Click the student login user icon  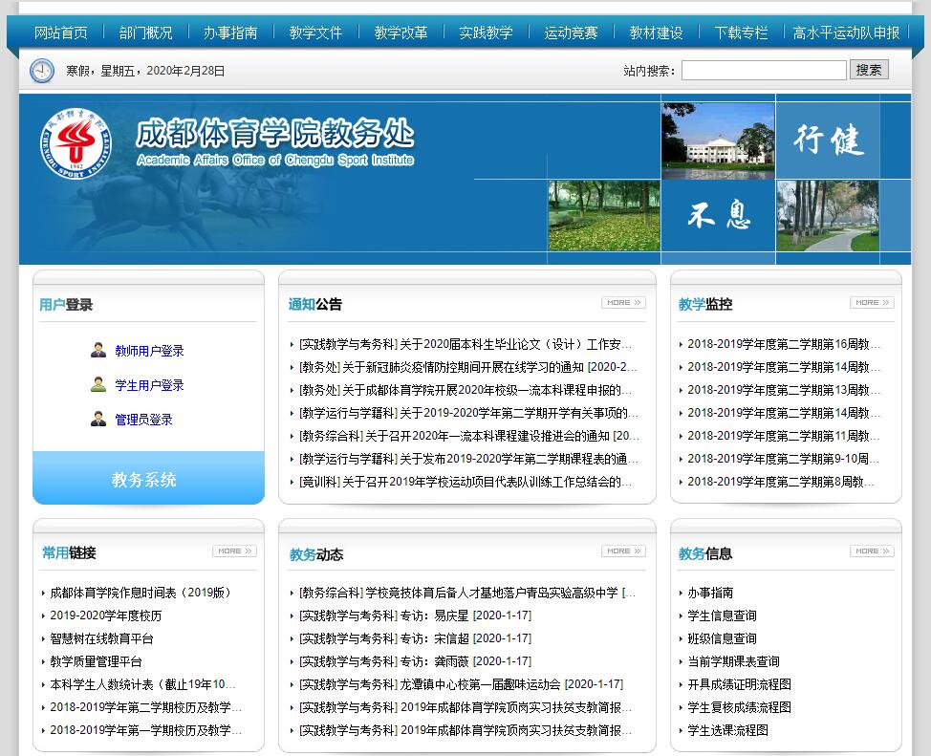[x=98, y=384]
